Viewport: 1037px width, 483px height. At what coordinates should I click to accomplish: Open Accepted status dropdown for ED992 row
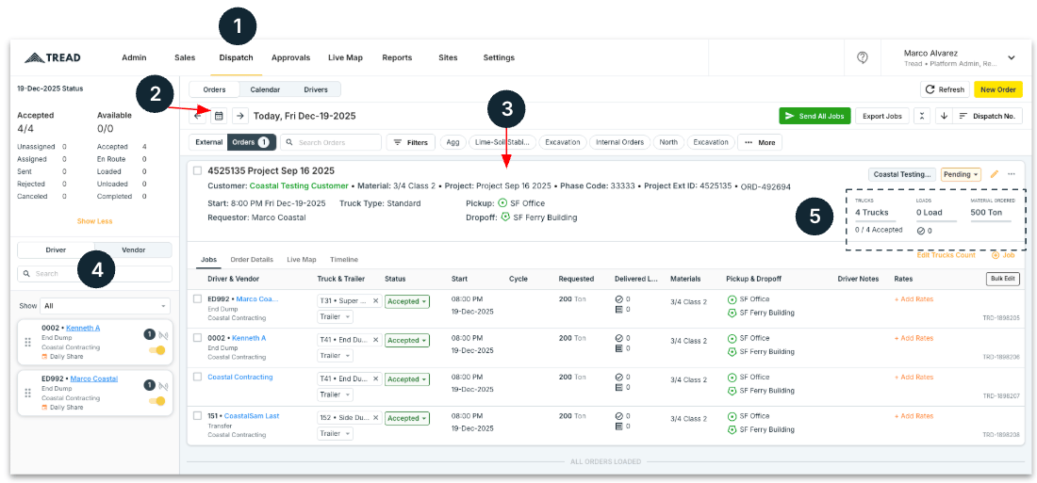click(406, 301)
